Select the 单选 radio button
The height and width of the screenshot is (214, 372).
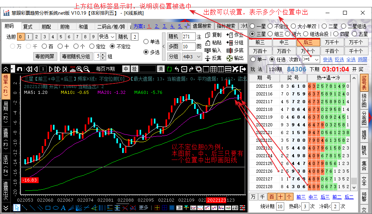click(x=146, y=42)
